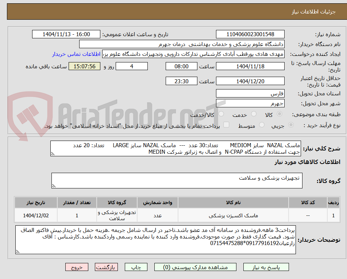Click the announcement date field 1404/11/13 - 16:00
The image size is (347, 279).
tap(66, 34)
